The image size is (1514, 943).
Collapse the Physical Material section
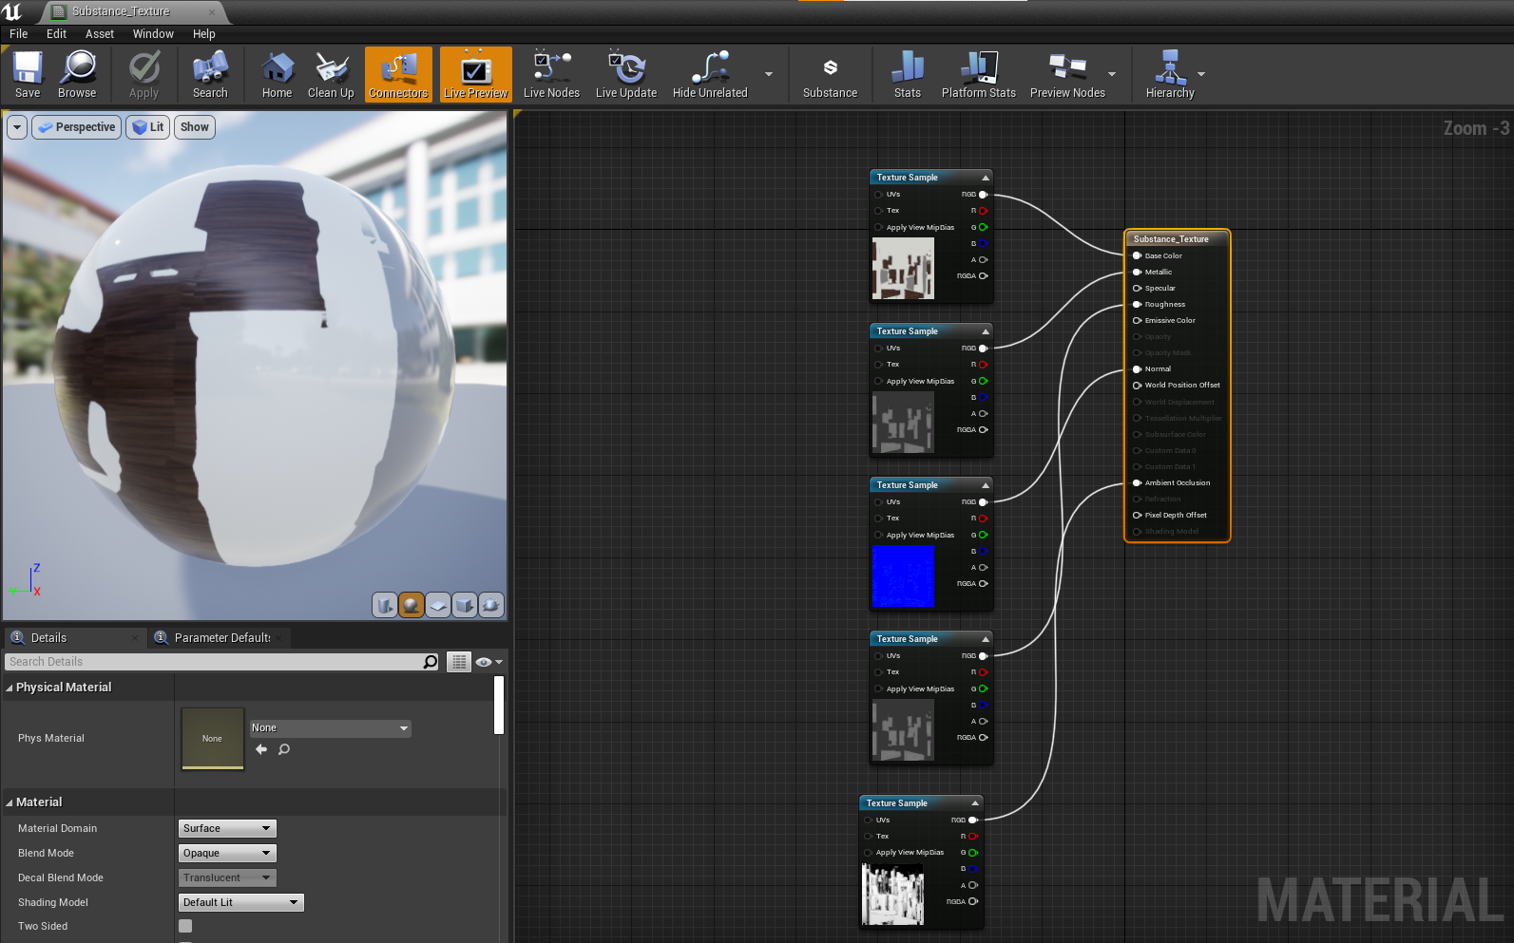(10, 688)
